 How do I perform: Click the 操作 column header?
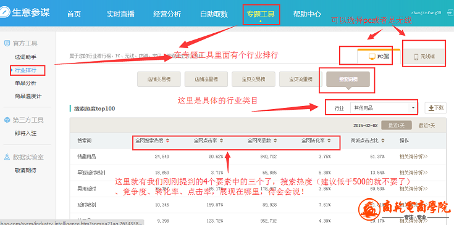[404, 141]
